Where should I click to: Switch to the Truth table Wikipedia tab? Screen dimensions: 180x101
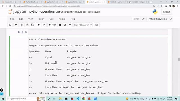138,2
